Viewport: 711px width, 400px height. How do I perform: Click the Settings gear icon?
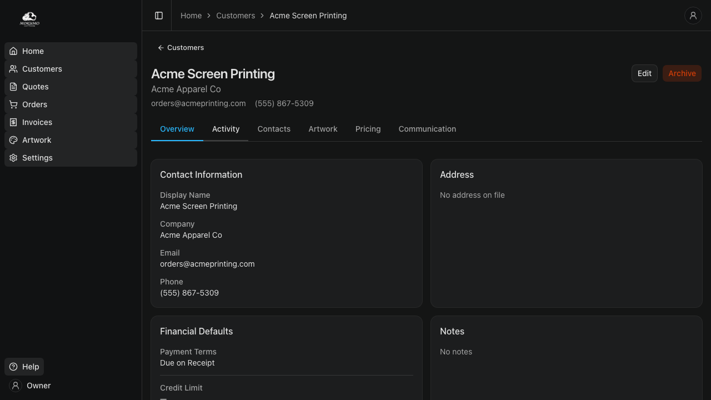click(13, 158)
